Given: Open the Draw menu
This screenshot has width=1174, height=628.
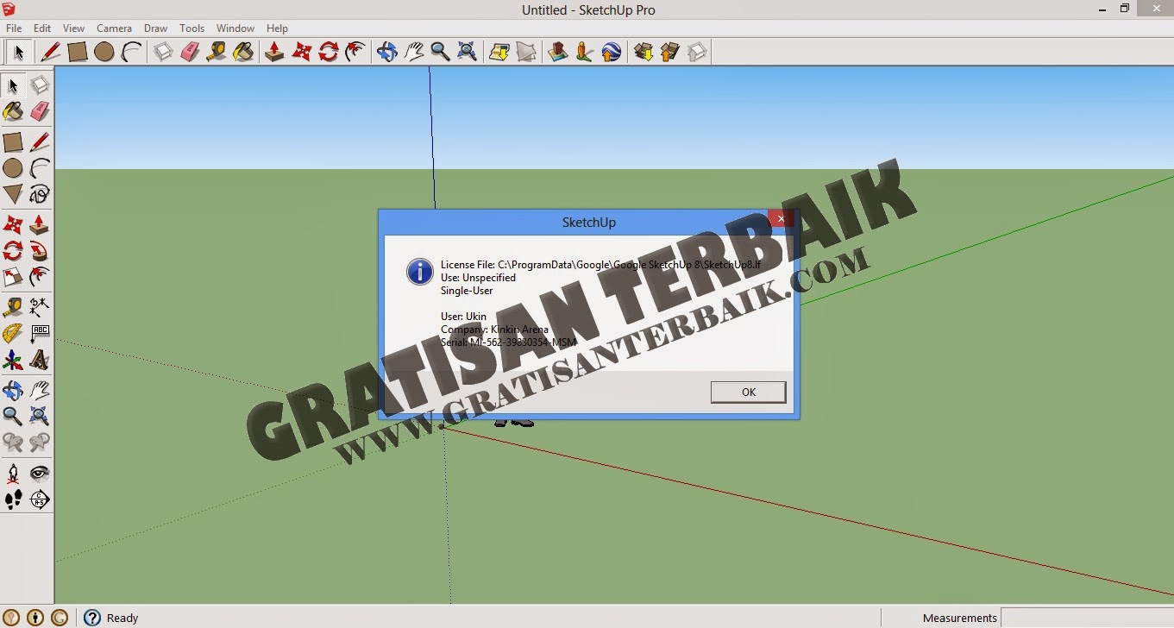Looking at the screenshot, I should tap(156, 28).
